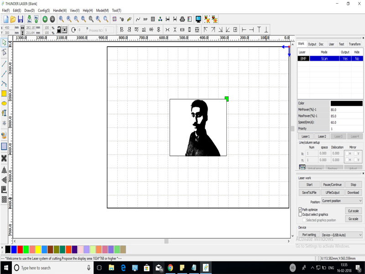Screen dimensions: 365x274
Task: Toggle the X row mirror H checkbox
Action: coord(347,153)
